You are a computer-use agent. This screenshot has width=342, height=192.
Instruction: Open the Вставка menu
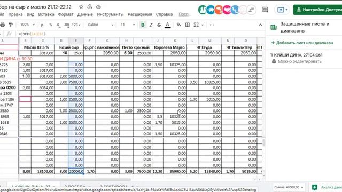pyautogui.click(x=46, y=14)
